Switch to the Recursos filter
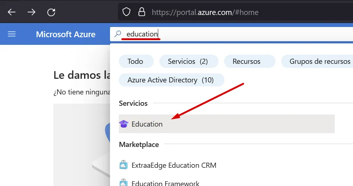 click(x=247, y=61)
